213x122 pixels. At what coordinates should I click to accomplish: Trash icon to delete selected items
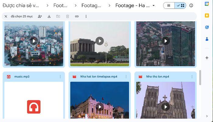pyautogui.click(x=68, y=16)
